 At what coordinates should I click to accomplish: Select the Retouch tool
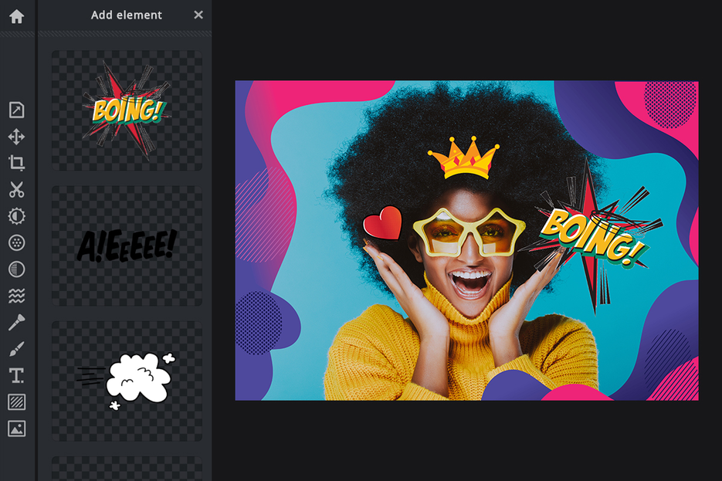point(17,321)
